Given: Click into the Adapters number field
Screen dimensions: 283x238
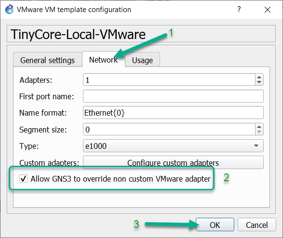Looking at the screenshot, I should 169,79.
